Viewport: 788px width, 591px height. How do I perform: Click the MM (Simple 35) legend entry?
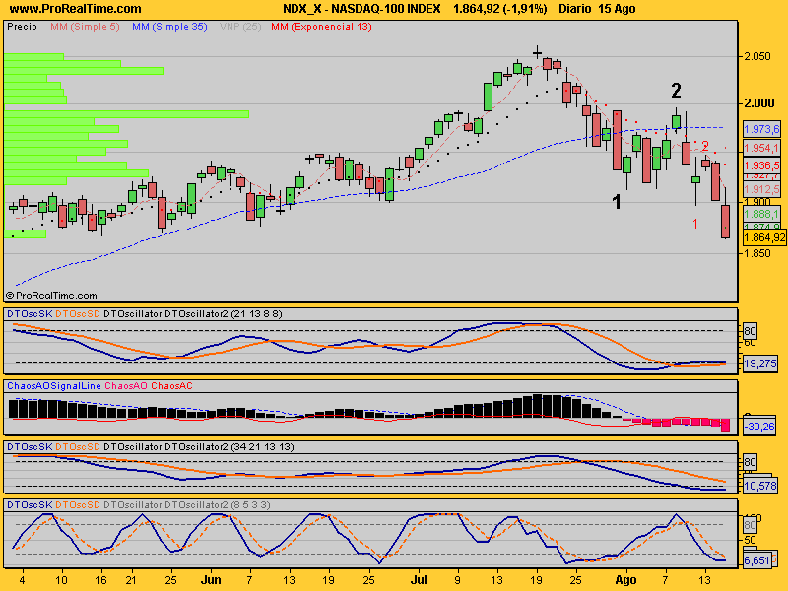(169, 27)
